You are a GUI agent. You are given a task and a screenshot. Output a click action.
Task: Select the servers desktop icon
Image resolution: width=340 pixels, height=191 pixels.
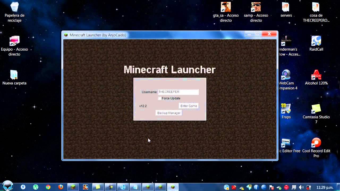click(x=286, y=10)
